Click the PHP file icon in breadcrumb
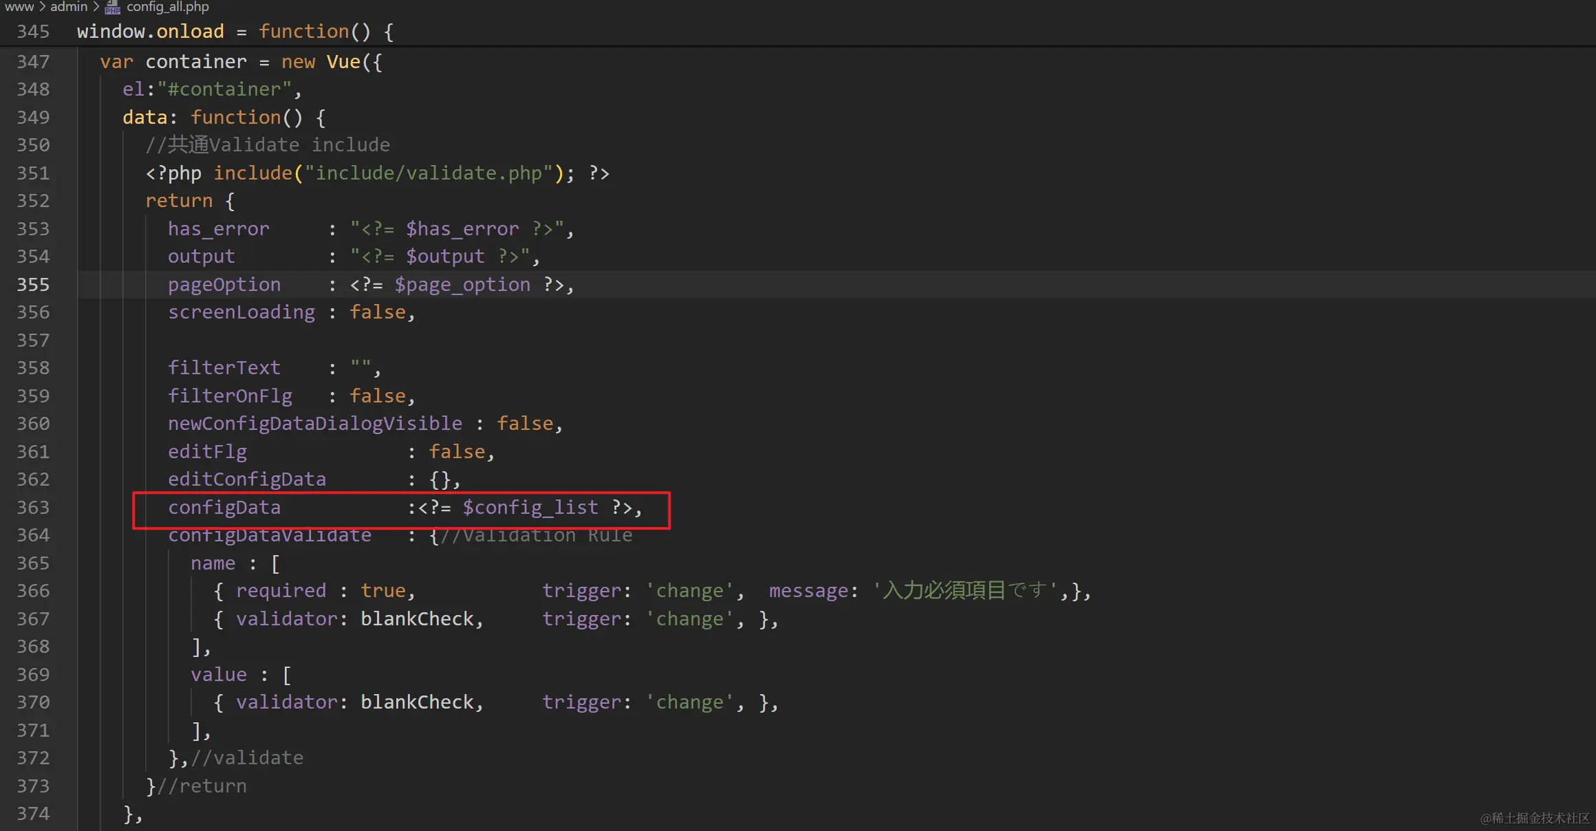Image resolution: width=1596 pixels, height=831 pixels. pos(113,7)
